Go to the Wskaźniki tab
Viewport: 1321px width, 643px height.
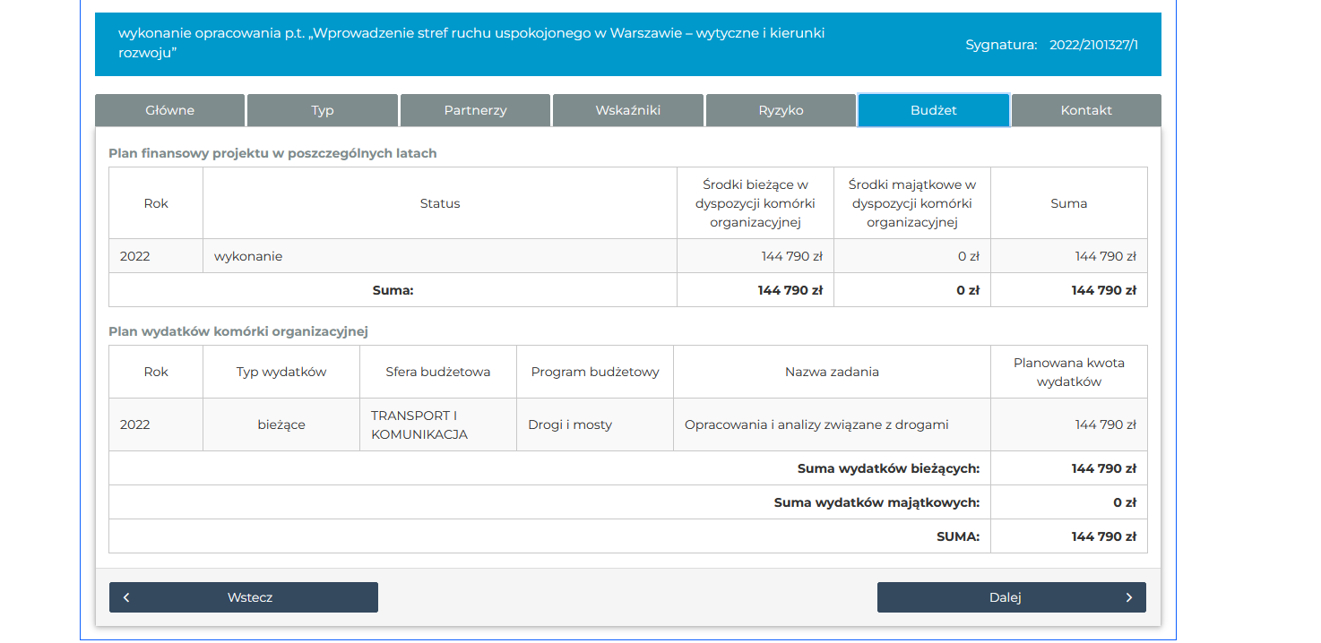coord(627,110)
